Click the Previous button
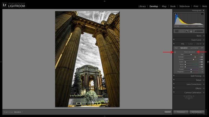Screen dimensions: 209x117 181,112
